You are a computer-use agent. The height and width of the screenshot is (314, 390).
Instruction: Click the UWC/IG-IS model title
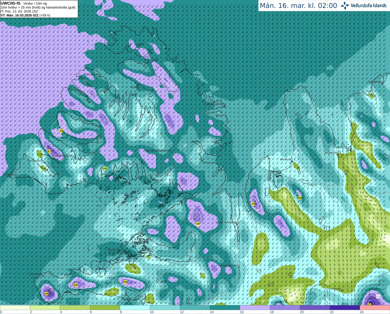10,3
